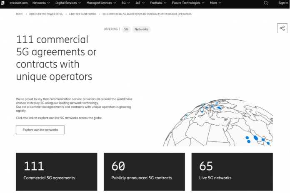Click the 65 Live 5G networks card

232,171
